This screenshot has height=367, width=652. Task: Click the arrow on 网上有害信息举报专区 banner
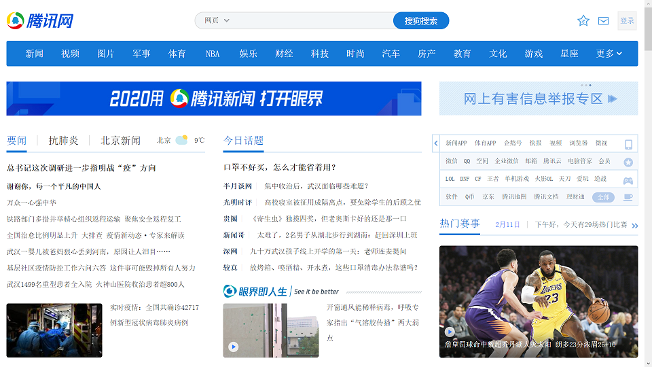coord(612,99)
